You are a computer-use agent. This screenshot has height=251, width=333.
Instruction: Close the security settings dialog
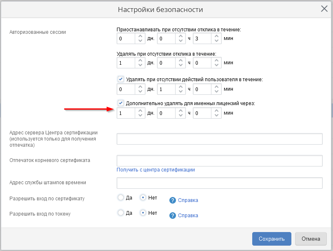coord(324,9)
